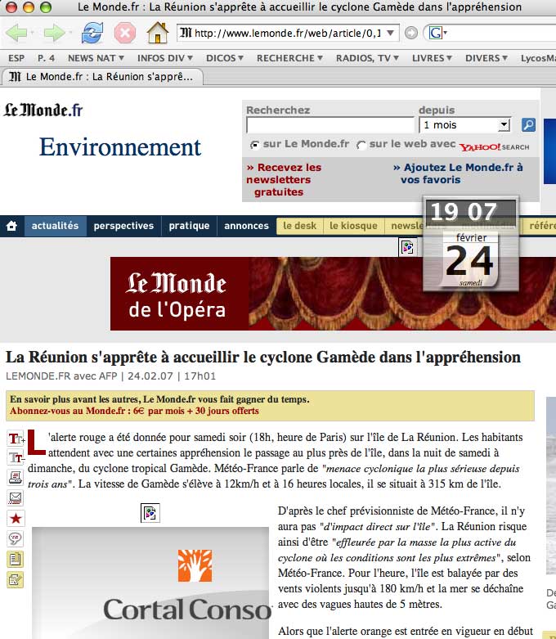The width and height of the screenshot is (556, 639).
Task: Click the yellow document icon in article sidebar
Action: (16, 559)
